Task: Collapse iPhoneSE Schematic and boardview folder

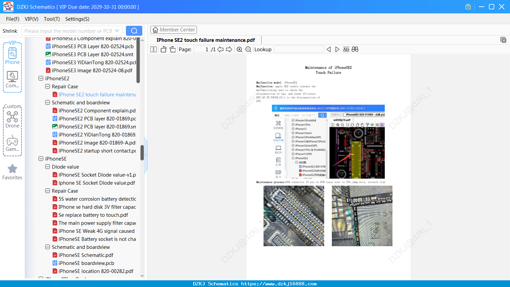Action: click(x=48, y=247)
